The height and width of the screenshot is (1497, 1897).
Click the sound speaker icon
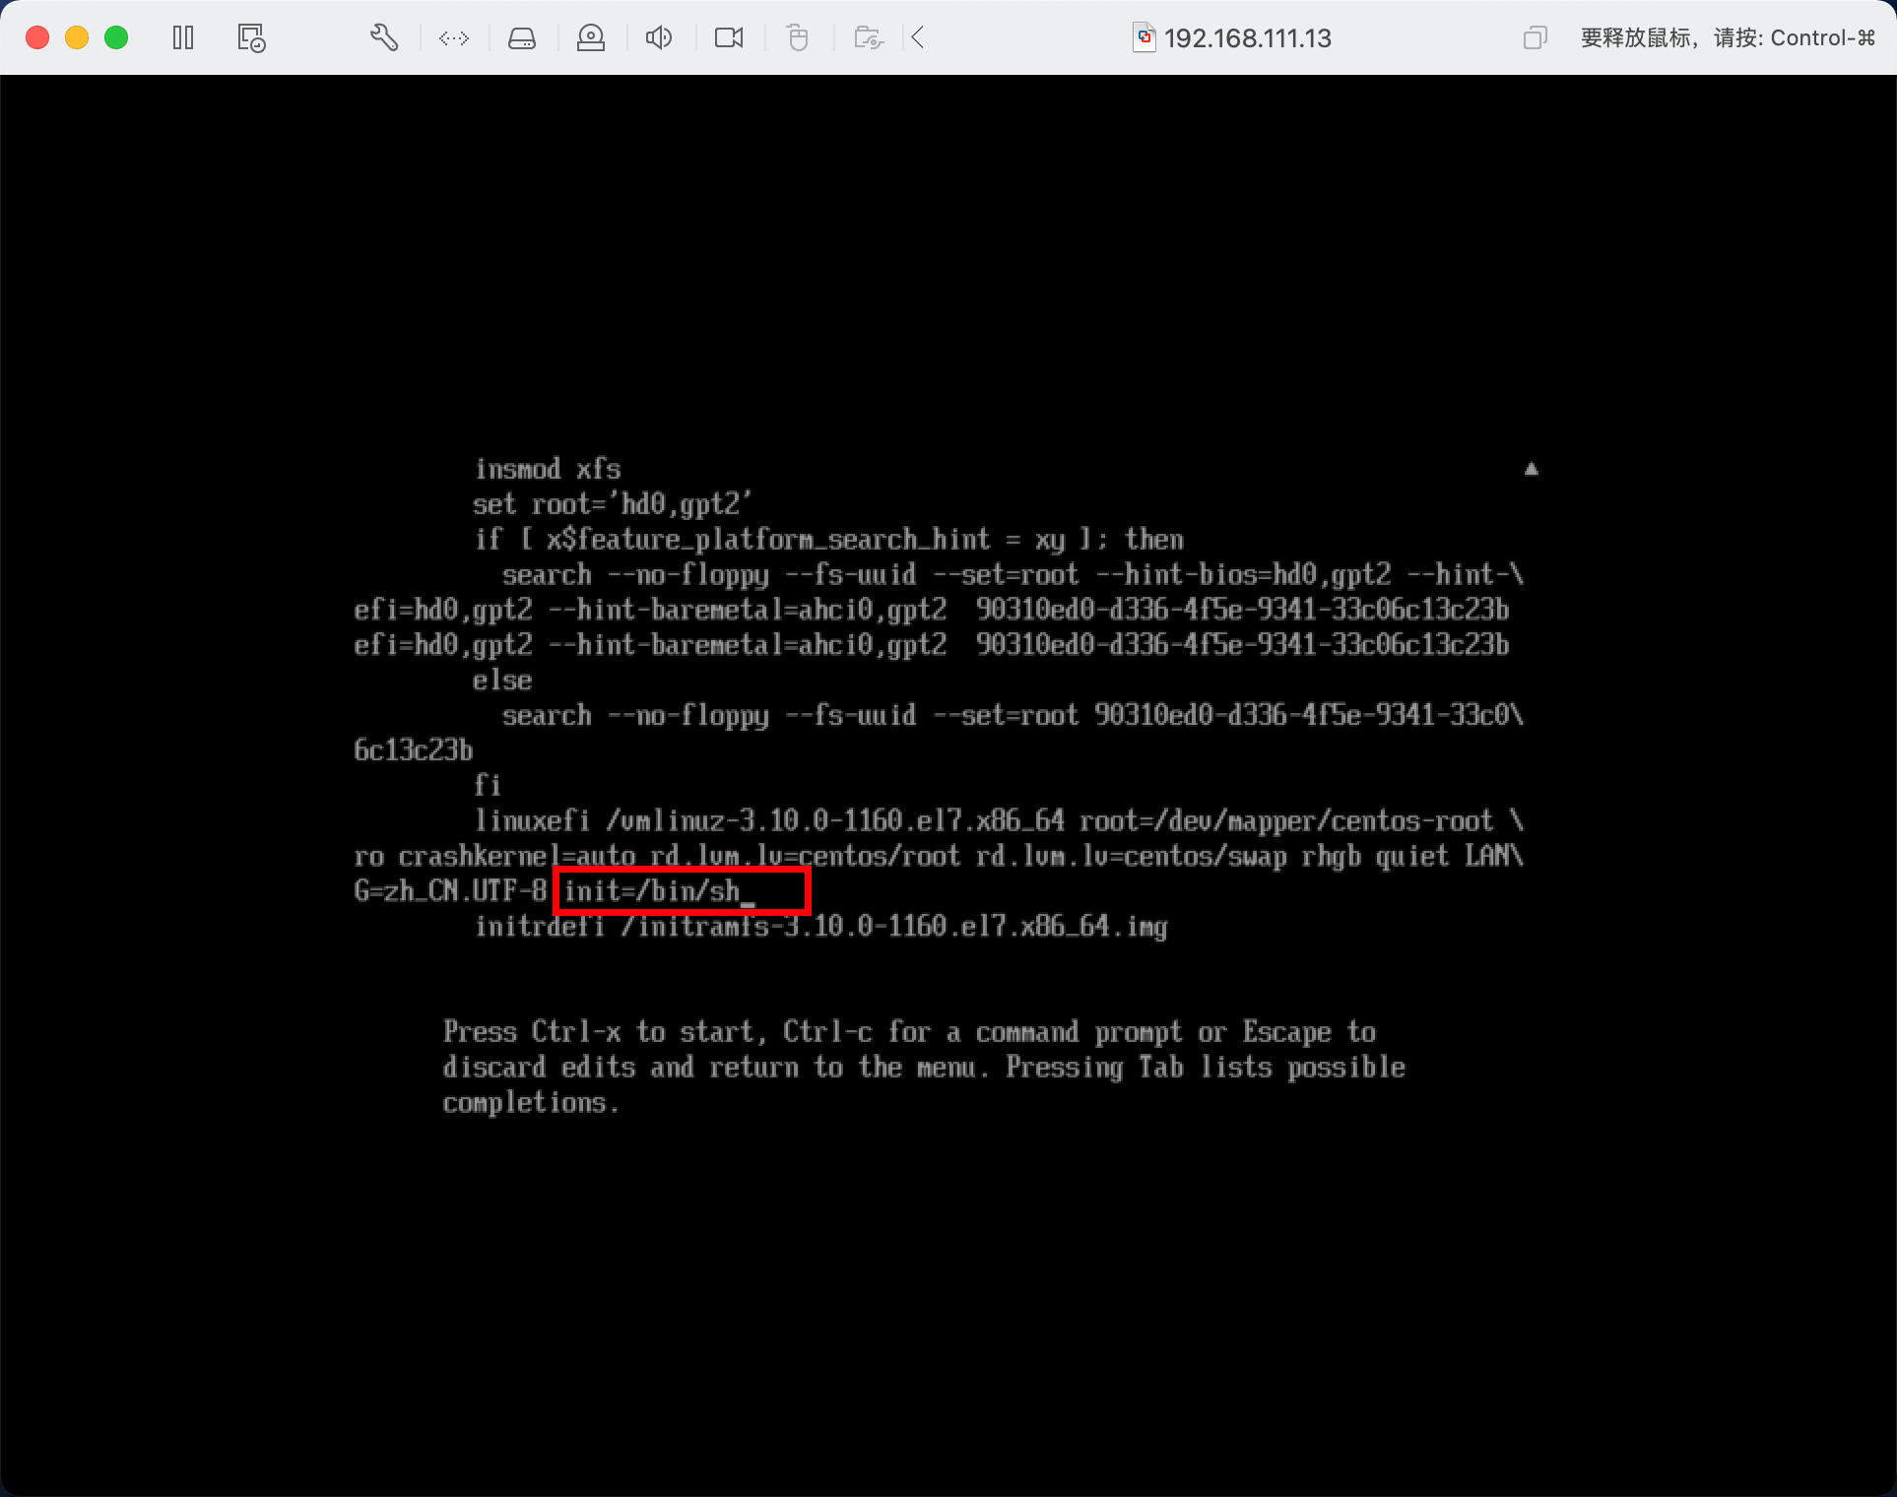659,38
